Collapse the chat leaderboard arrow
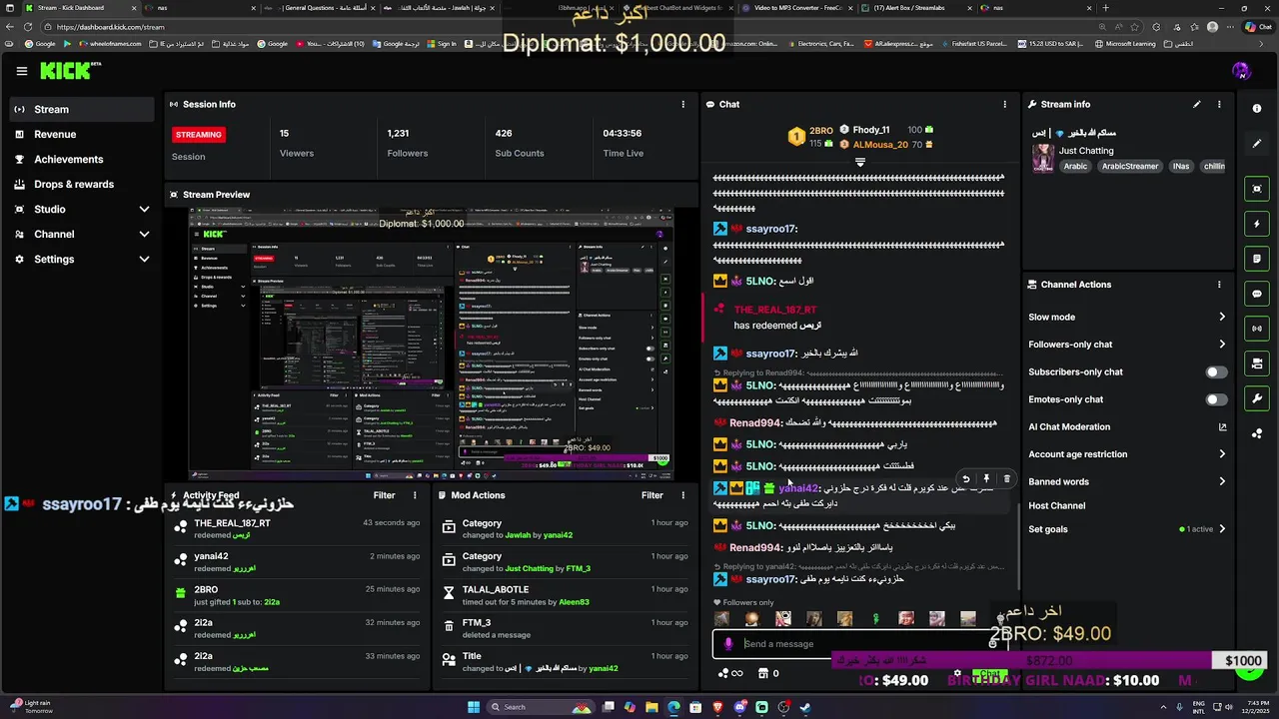This screenshot has height=719, width=1279. coord(859,162)
